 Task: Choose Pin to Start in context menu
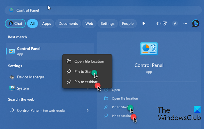click(x=87, y=71)
